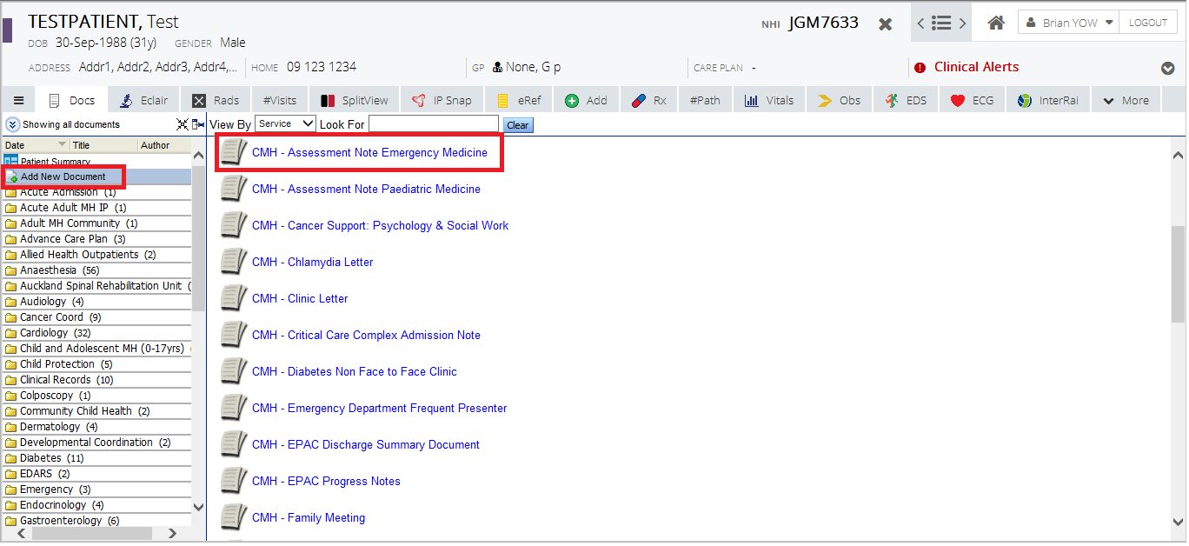Switch to the Eclair tab
Viewport: 1189px width, 546px height.
pyautogui.click(x=144, y=101)
